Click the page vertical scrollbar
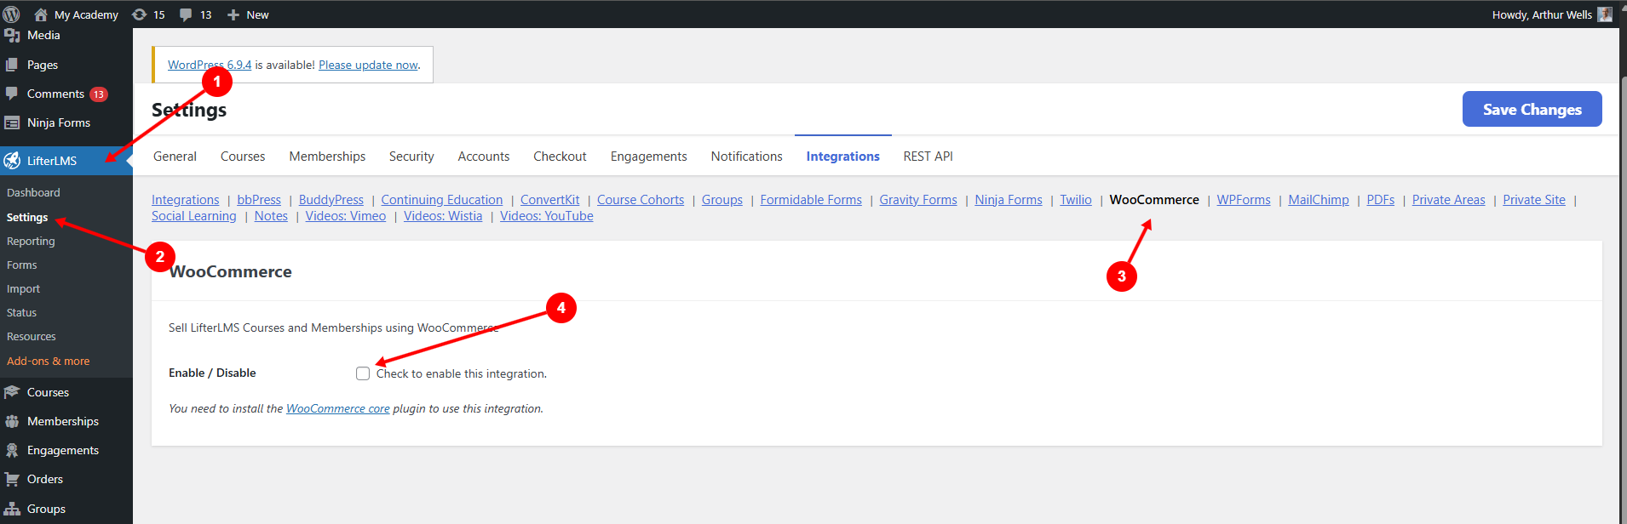This screenshot has width=1627, height=524. click(x=1622, y=255)
